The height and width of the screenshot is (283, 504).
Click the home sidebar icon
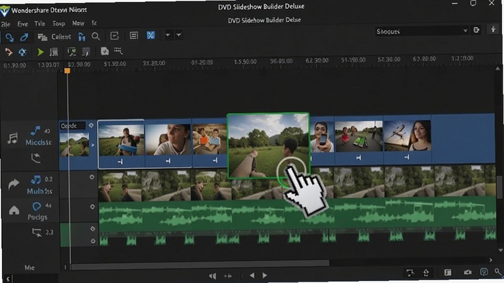point(14,211)
